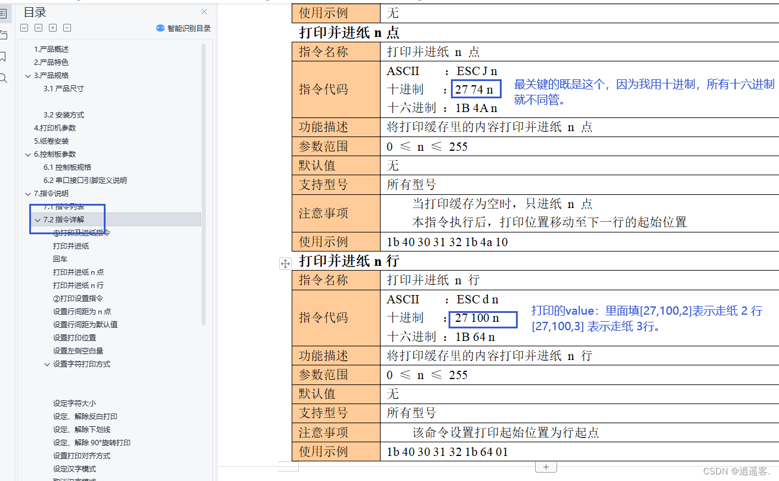The image size is (779, 481).
Task: Click 智能识别目录 smart outline button
Action: point(183,28)
